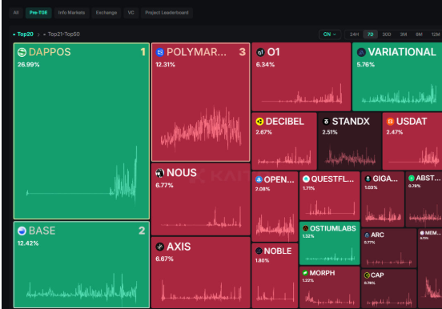Image resolution: width=442 pixels, height=309 pixels.
Task: Click the AXIS 6.67% value
Action: (164, 259)
